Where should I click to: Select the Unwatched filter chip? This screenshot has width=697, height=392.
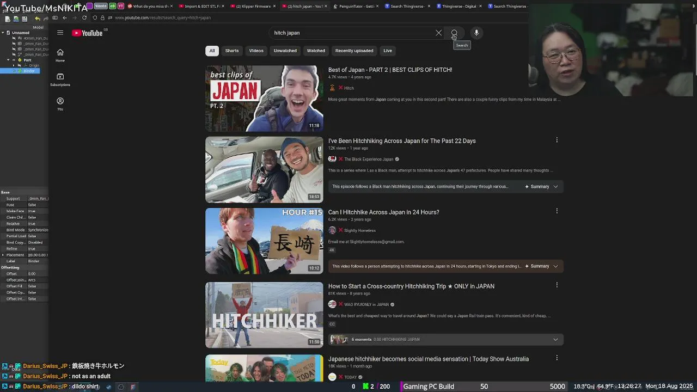click(x=285, y=51)
